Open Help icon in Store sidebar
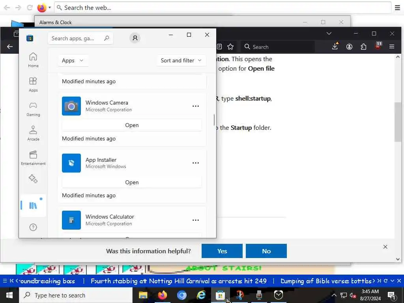This screenshot has width=404, height=303. pos(33,227)
